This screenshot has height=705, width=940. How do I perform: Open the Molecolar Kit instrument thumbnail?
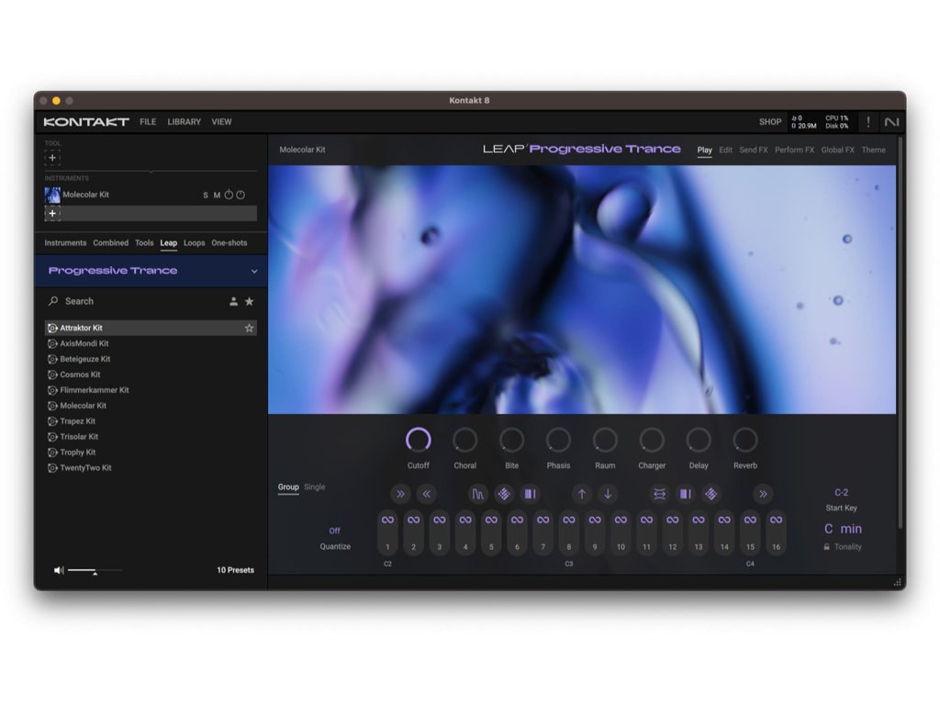pos(52,195)
